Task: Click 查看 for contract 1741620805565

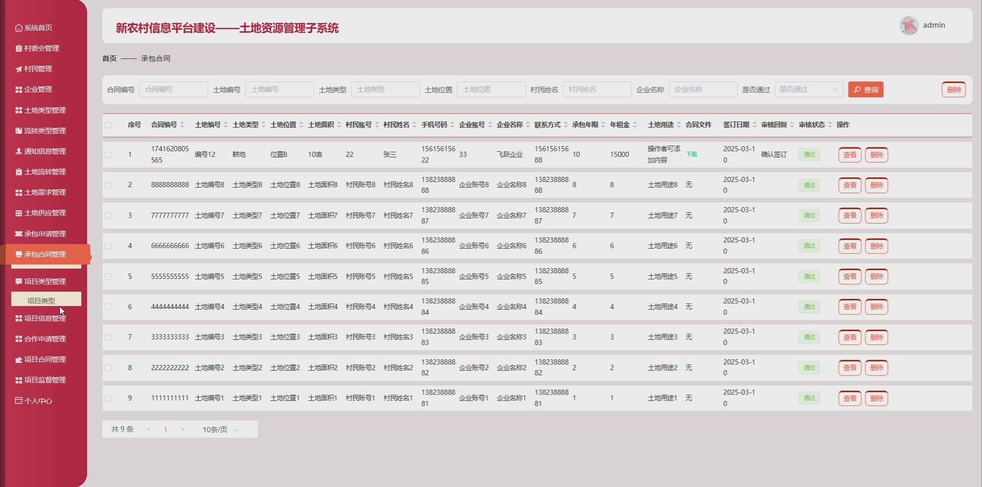Action: coord(850,155)
